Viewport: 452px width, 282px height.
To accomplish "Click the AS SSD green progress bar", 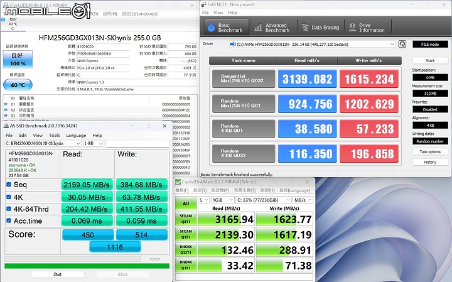I will [x=87, y=266].
